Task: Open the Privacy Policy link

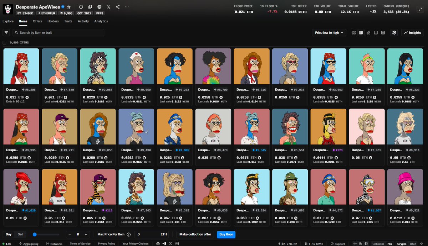Action: point(106,244)
